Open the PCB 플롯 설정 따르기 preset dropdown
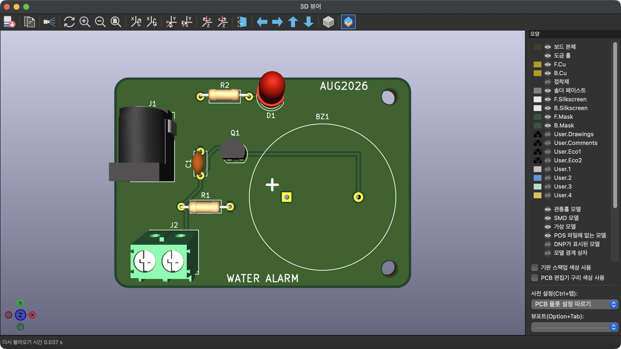This screenshot has width=621, height=349. pos(574,304)
